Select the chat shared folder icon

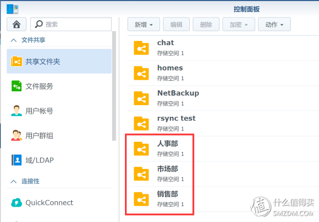click(141, 48)
